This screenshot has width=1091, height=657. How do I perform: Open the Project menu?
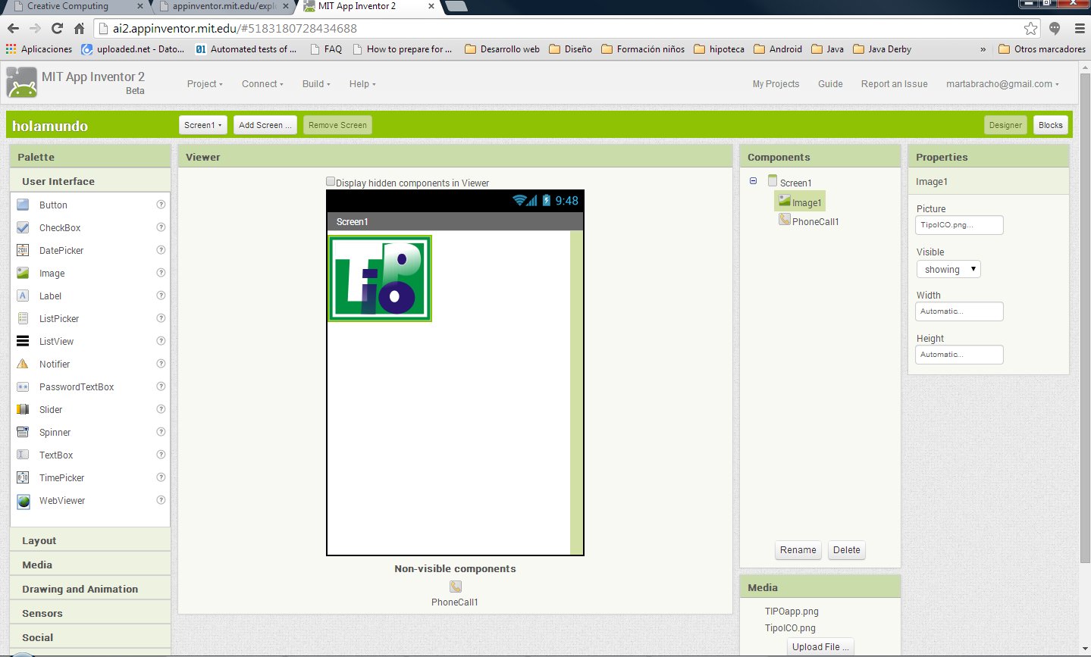pyautogui.click(x=205, y=84)
